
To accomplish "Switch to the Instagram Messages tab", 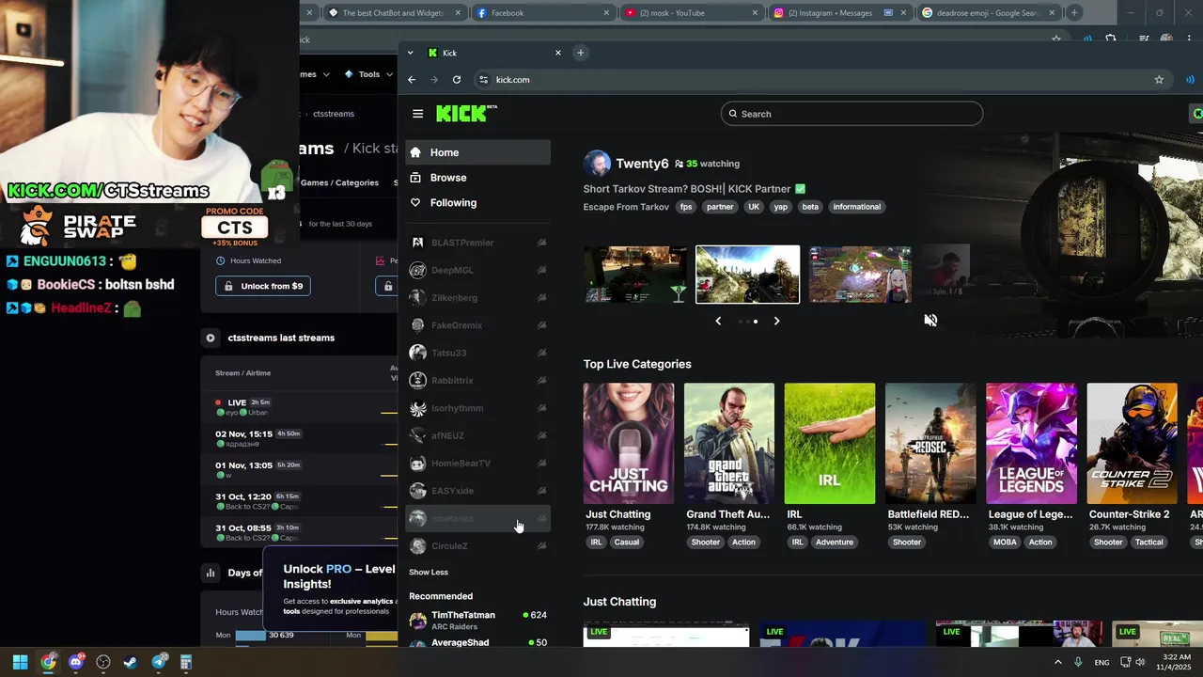I will pyautogui.click(x=839, y=13).
